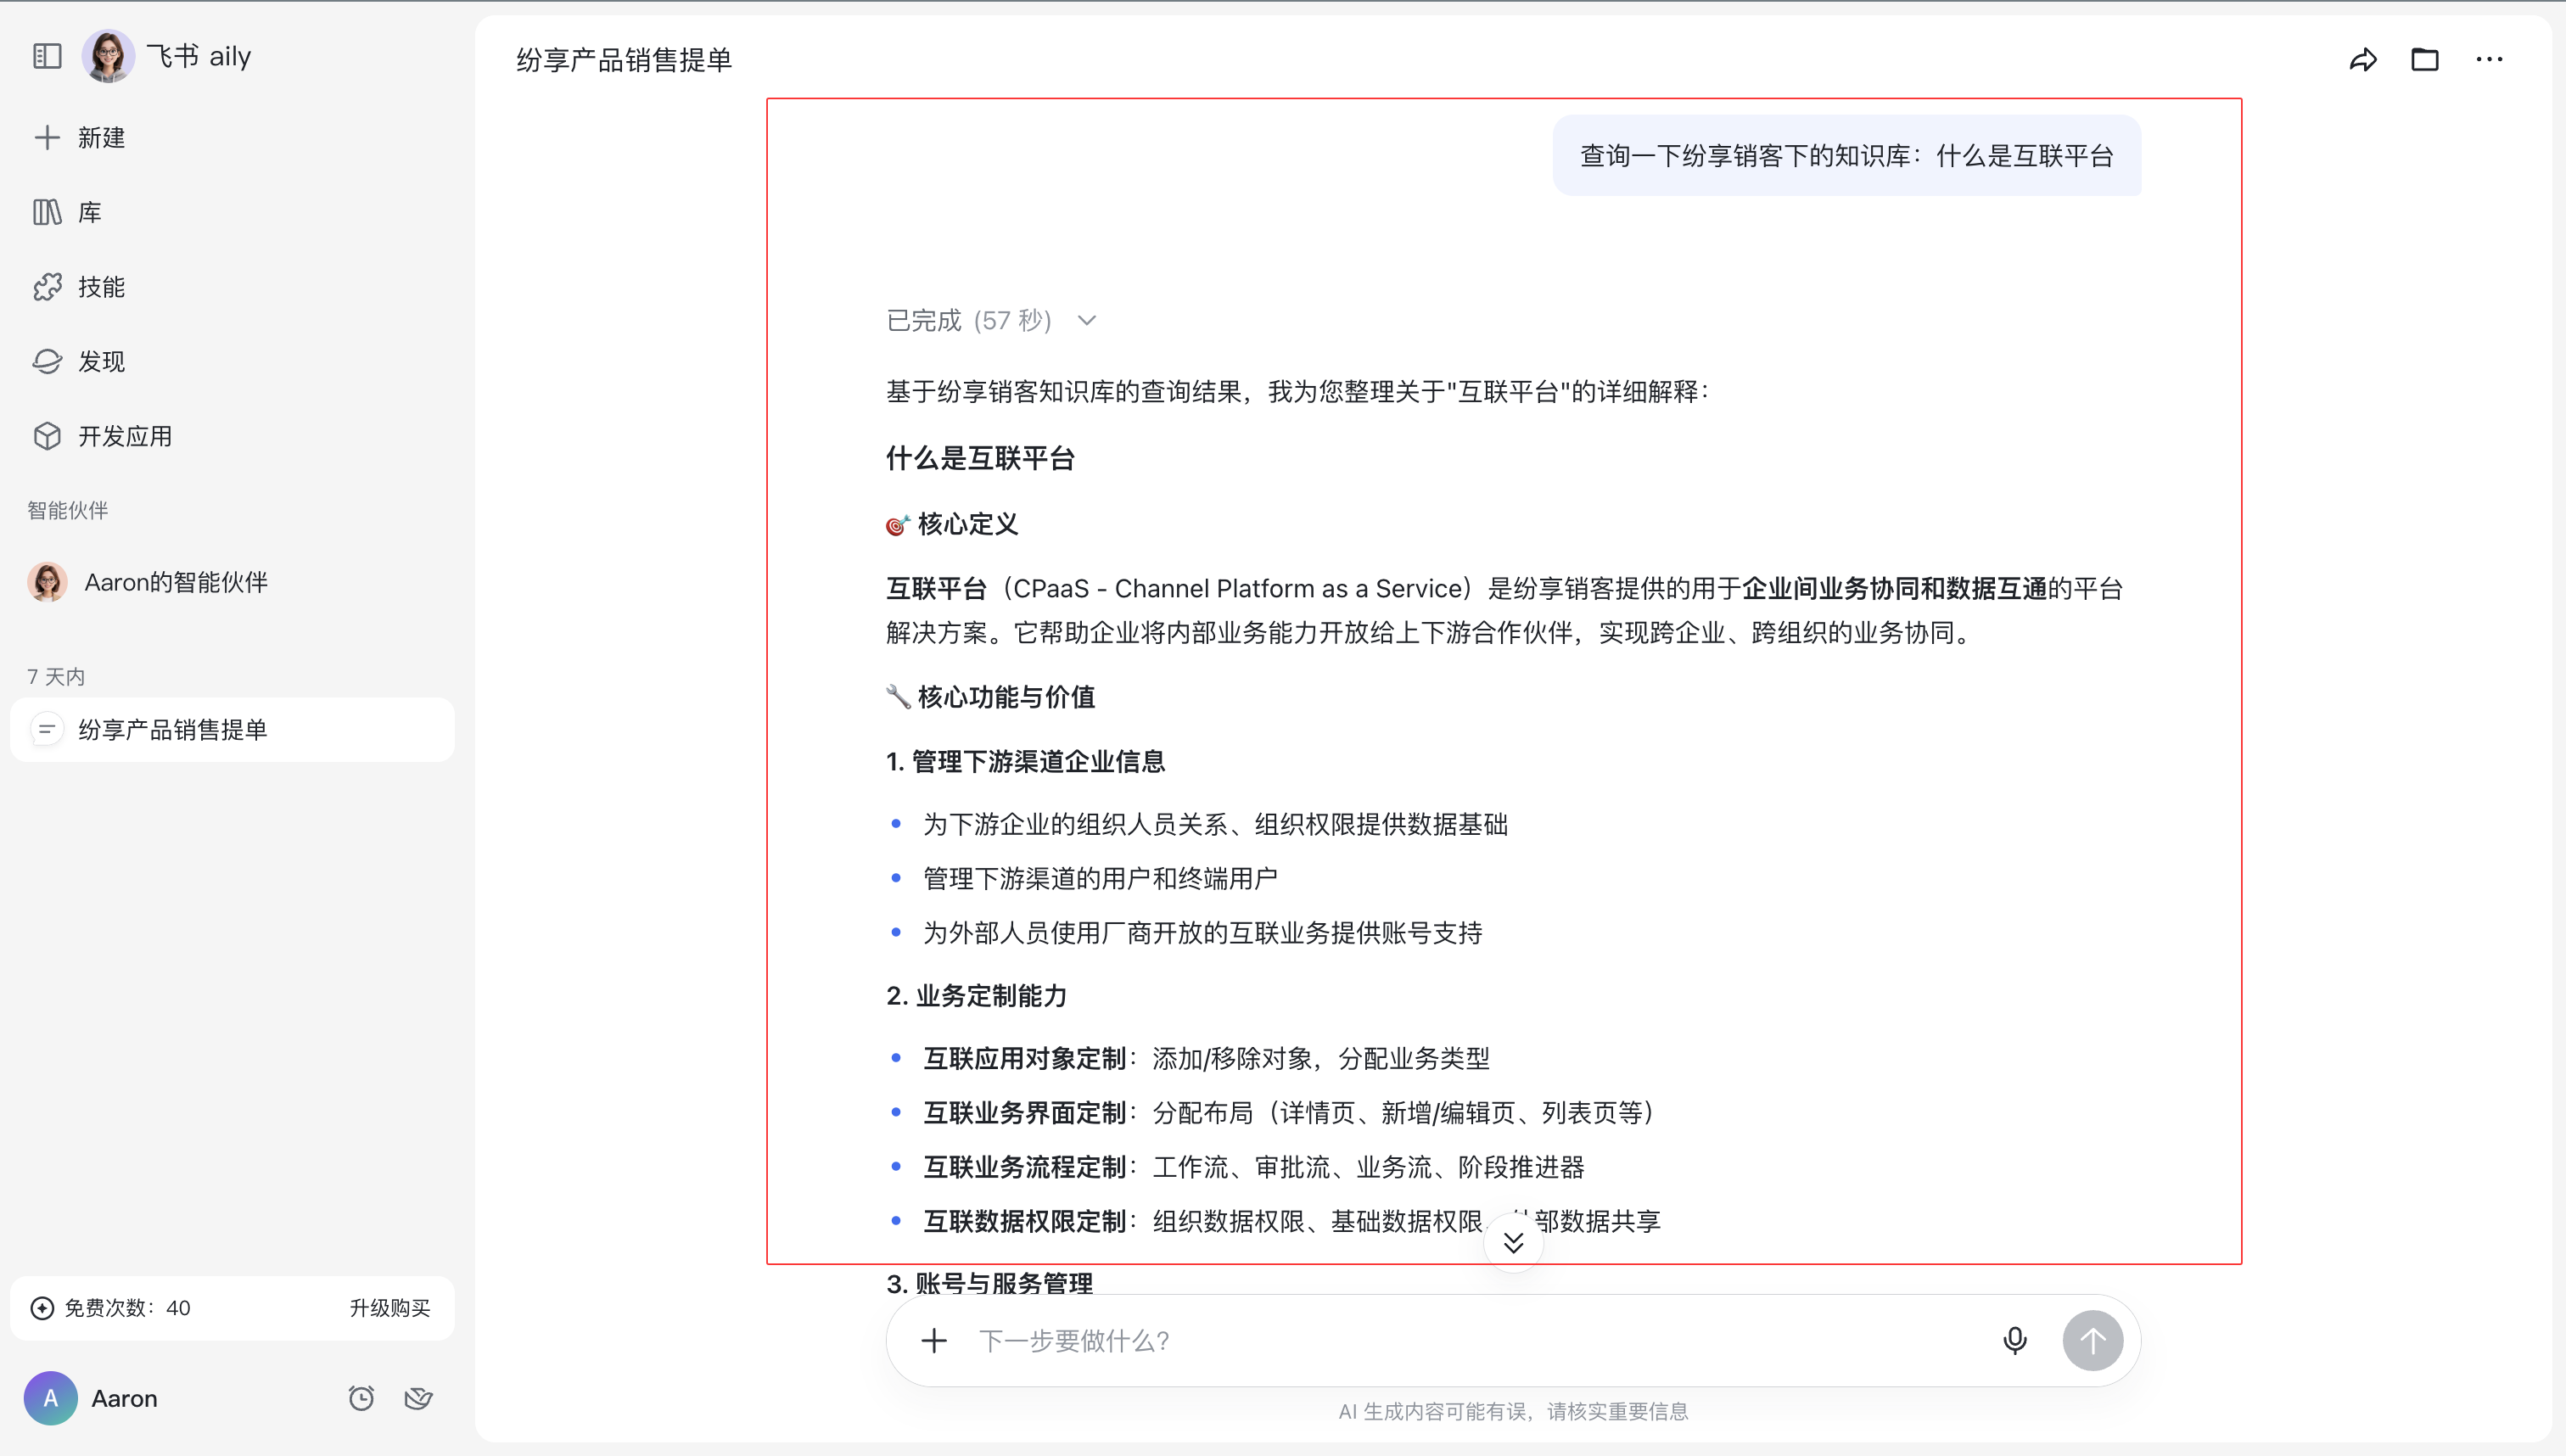Open the alarm clock icon near Aaron
The height and width of the screenshot is (1456, 2566).
click(361, 1398)
